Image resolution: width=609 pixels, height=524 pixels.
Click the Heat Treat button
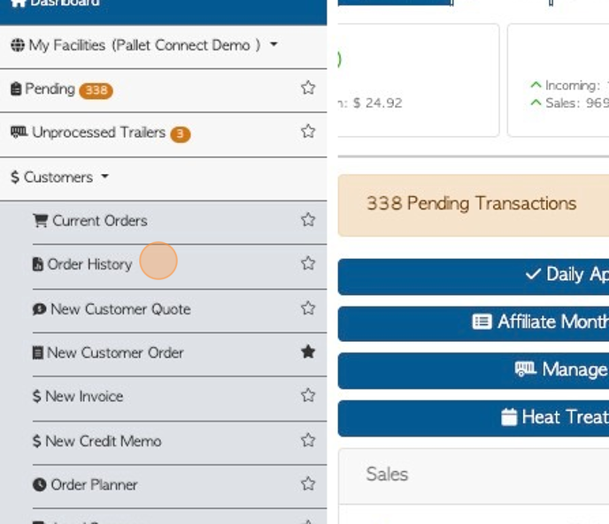click(473, 417)
